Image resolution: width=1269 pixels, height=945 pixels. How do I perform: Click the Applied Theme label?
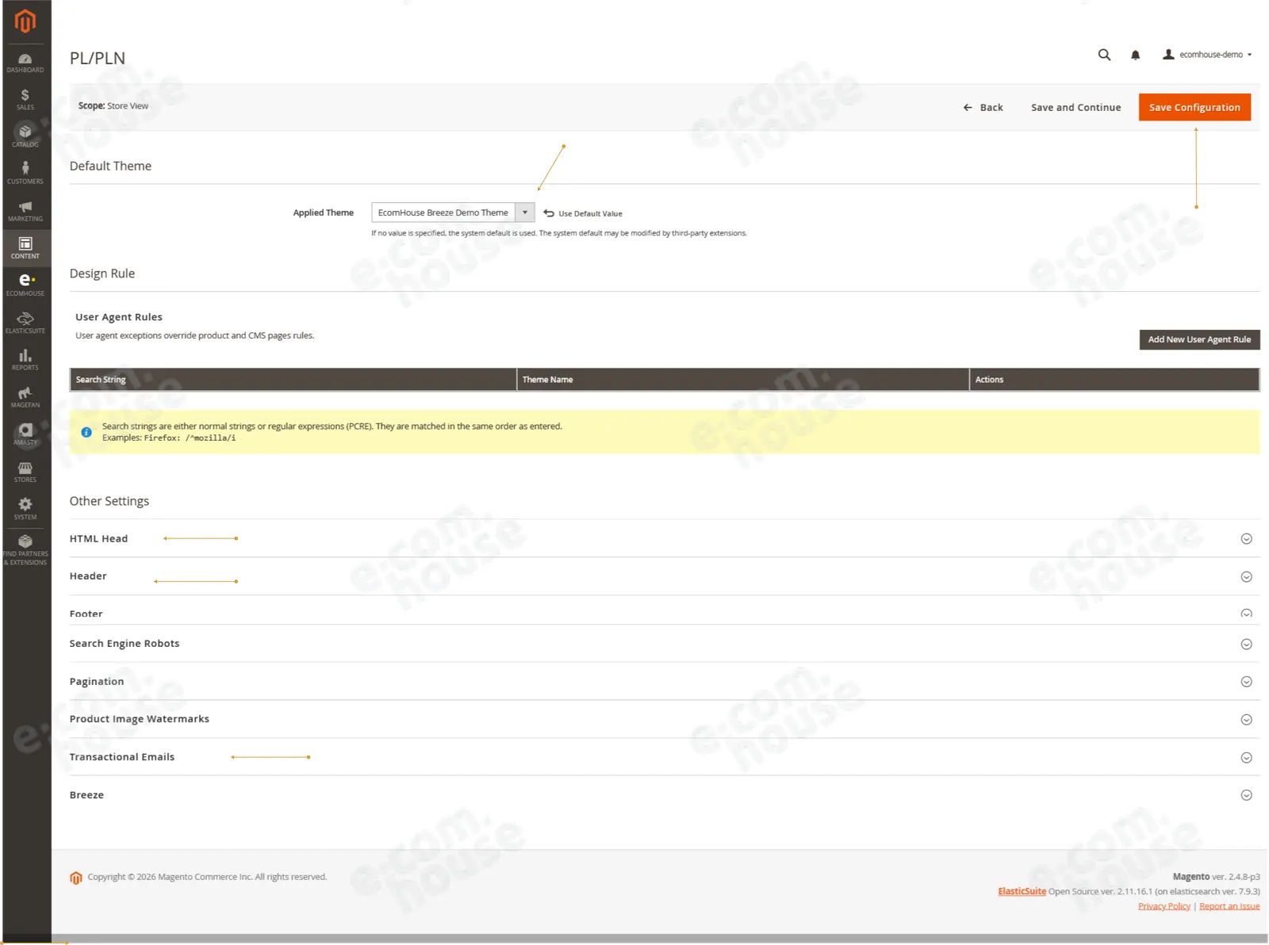point(324,212)
